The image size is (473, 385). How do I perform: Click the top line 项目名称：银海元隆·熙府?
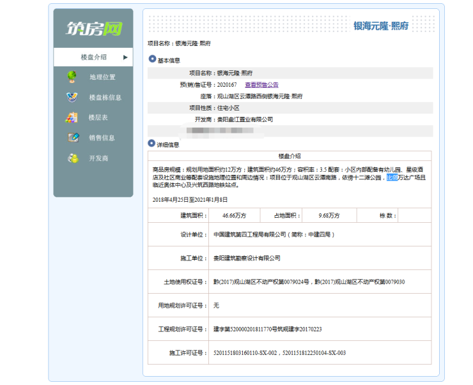point(179,43)
